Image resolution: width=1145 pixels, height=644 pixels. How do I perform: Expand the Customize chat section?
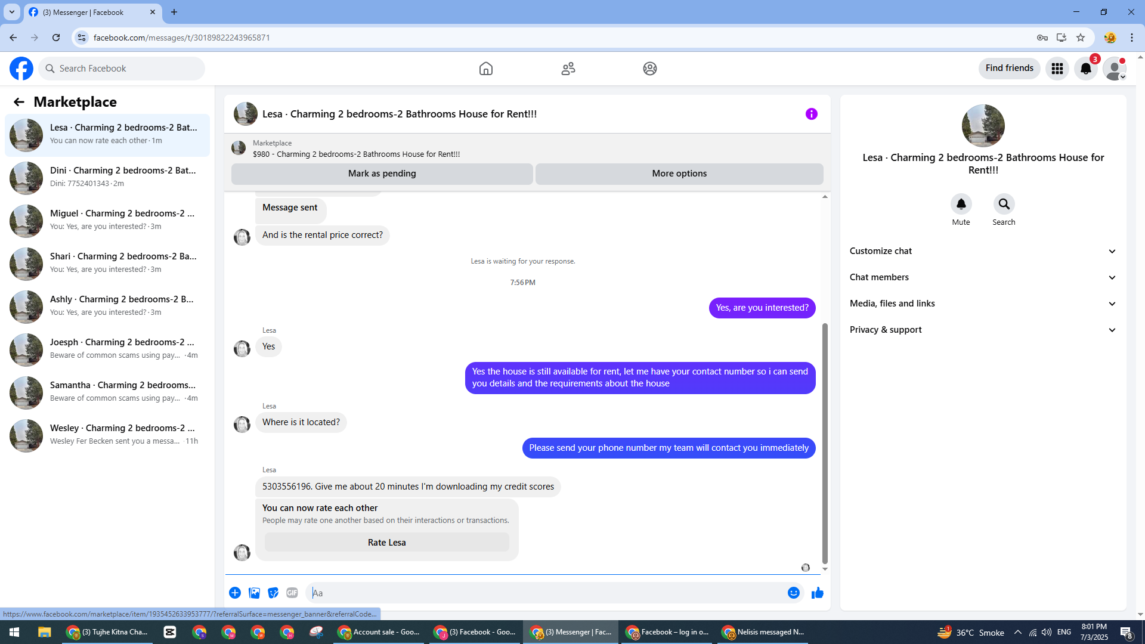[983, 251]
